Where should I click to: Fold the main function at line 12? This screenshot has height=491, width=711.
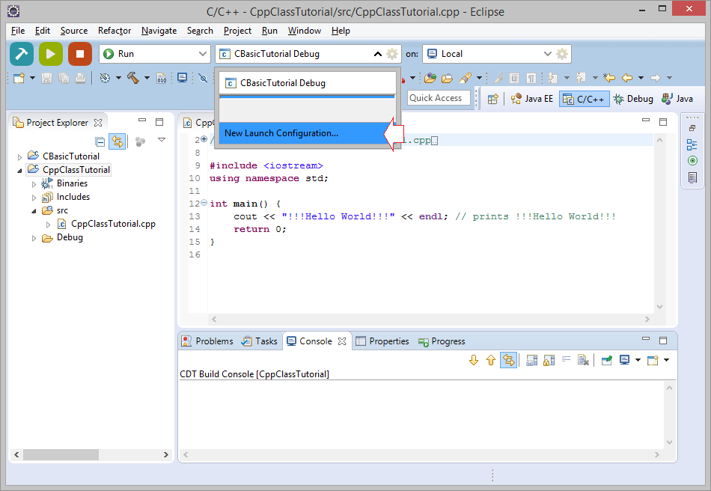(x=204, y=203)
